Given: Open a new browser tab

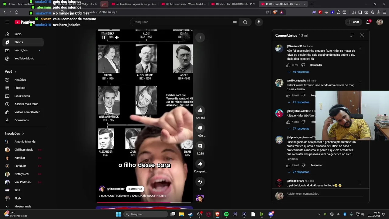Looking at the screenshot, I should click(312, 4).
